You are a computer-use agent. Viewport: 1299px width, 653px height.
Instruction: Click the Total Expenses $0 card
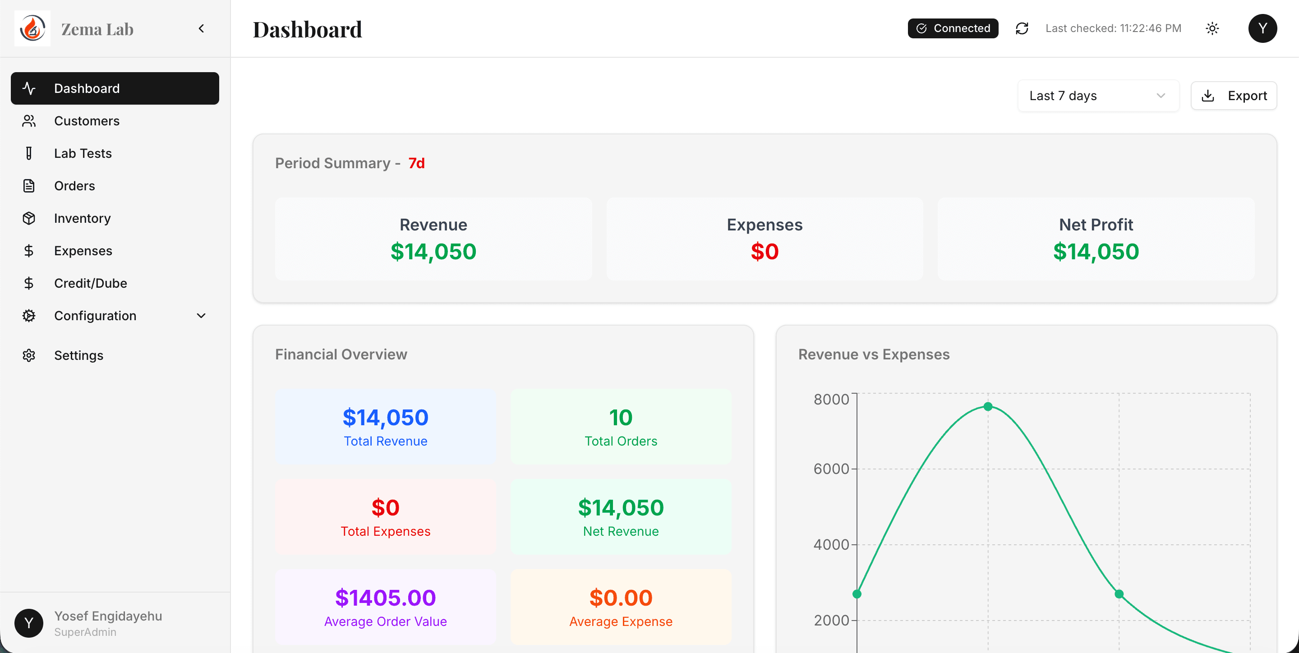point(385,517)
